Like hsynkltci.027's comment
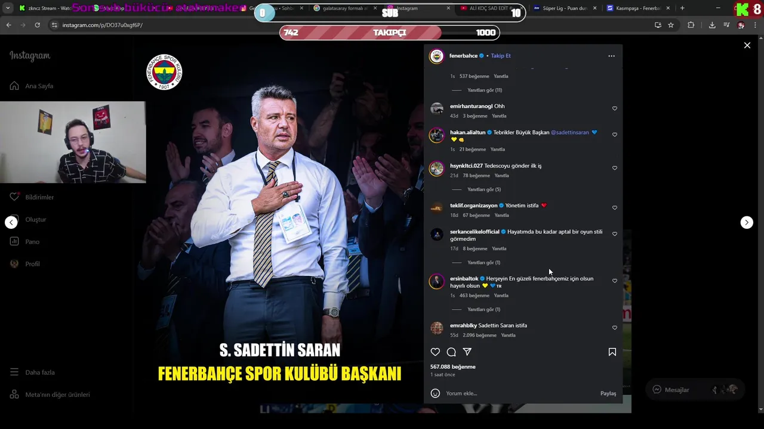 [615, 168]
